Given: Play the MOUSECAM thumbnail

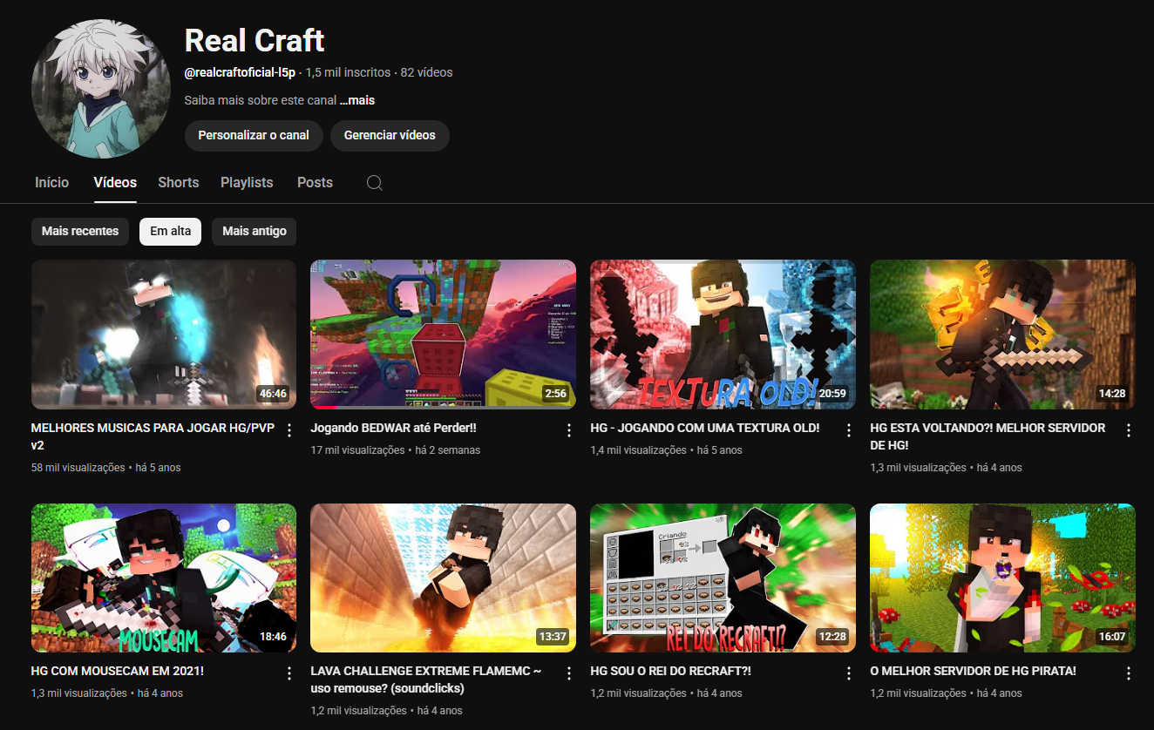Looking at the screenshot, I should pos(164,578).
